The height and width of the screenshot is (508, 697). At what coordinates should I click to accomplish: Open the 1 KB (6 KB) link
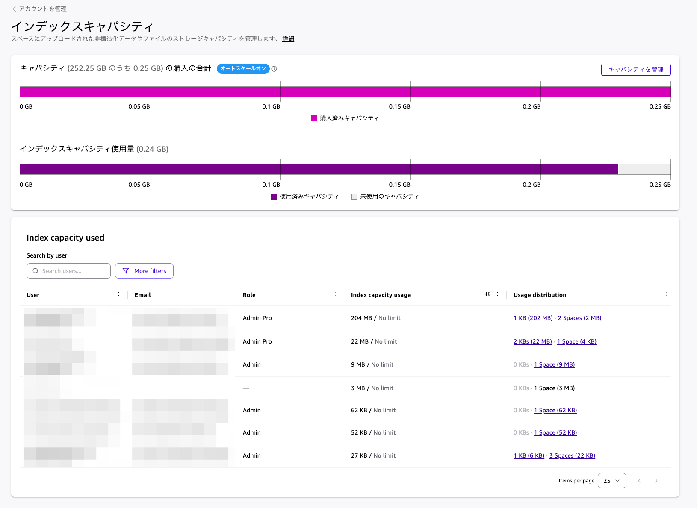pyautogui.click(x=529, y=455)
